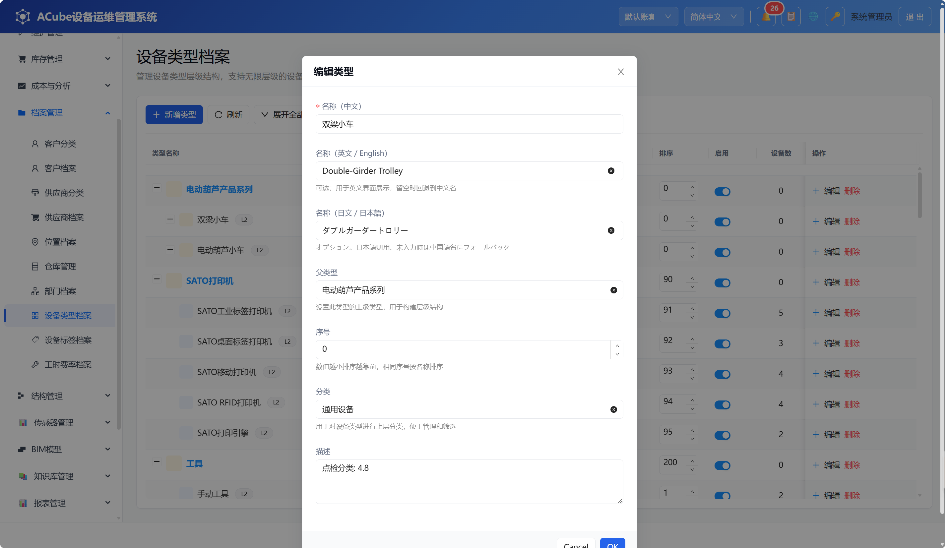
Task: Open 客户分类 in sidebar
Action: click(x=60, y=144)
